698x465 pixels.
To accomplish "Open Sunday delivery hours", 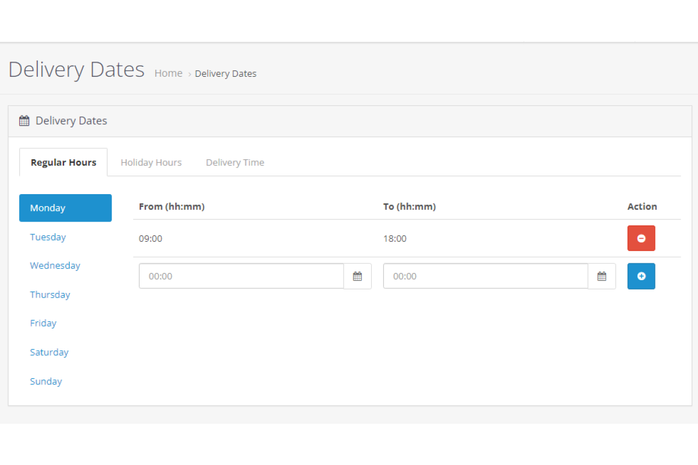I will point(46,381).
